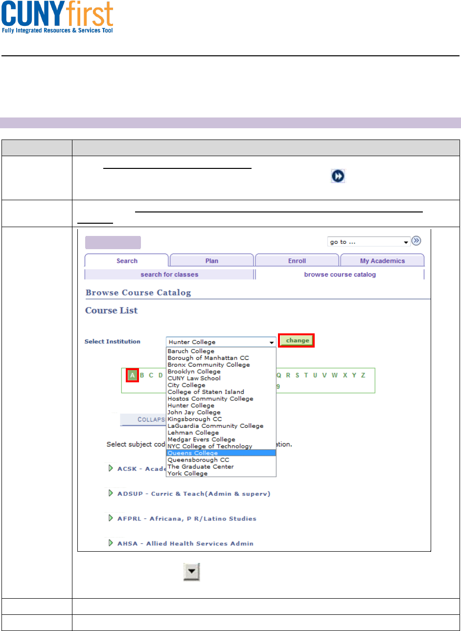Image resolution: width=461 pixels, height=631 pixels.
Task: Click the CUNYfirst logo
Action: point(57,17)
